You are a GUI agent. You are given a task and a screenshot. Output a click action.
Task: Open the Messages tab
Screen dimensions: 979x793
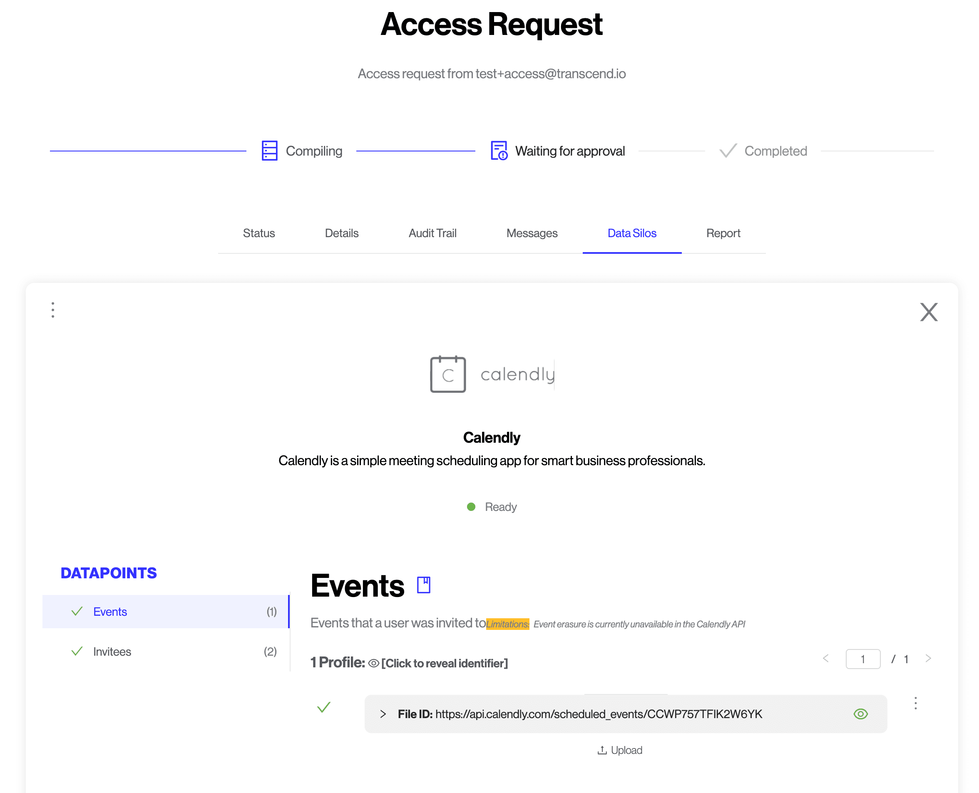(x=532, y=233)
